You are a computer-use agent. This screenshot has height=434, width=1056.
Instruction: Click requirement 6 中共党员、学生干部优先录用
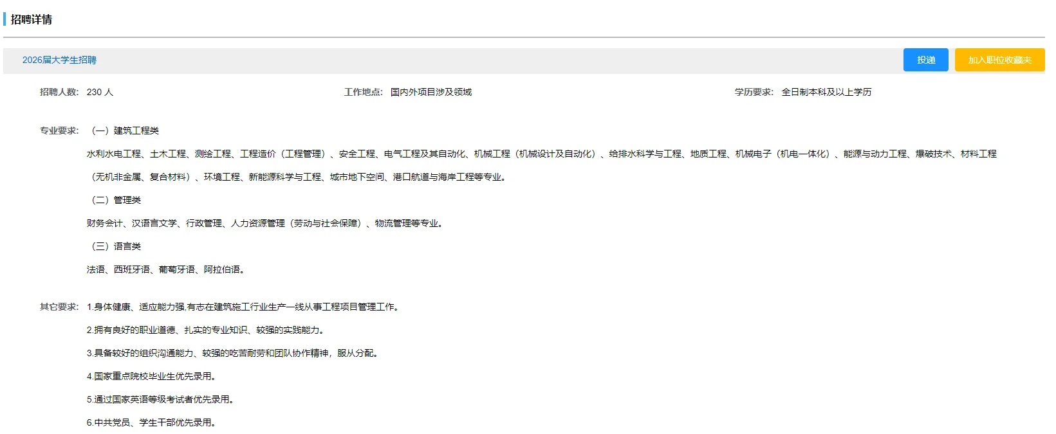[153, 422]
